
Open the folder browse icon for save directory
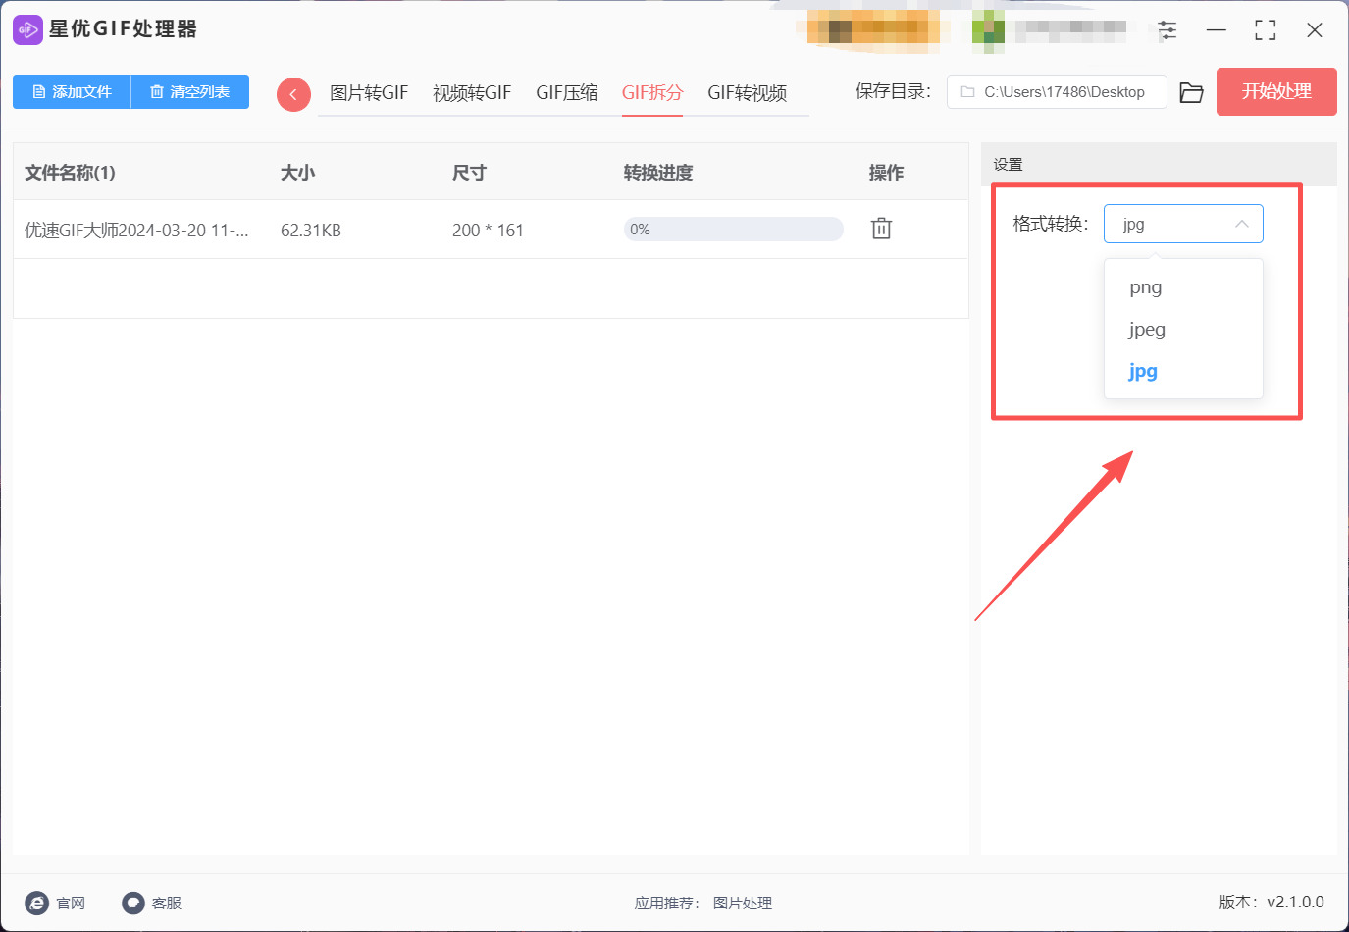coord(1191,92)
